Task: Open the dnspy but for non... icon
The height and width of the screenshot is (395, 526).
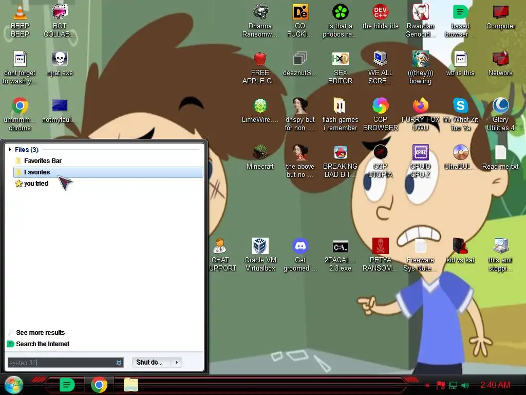Action: tap(300, 106)
